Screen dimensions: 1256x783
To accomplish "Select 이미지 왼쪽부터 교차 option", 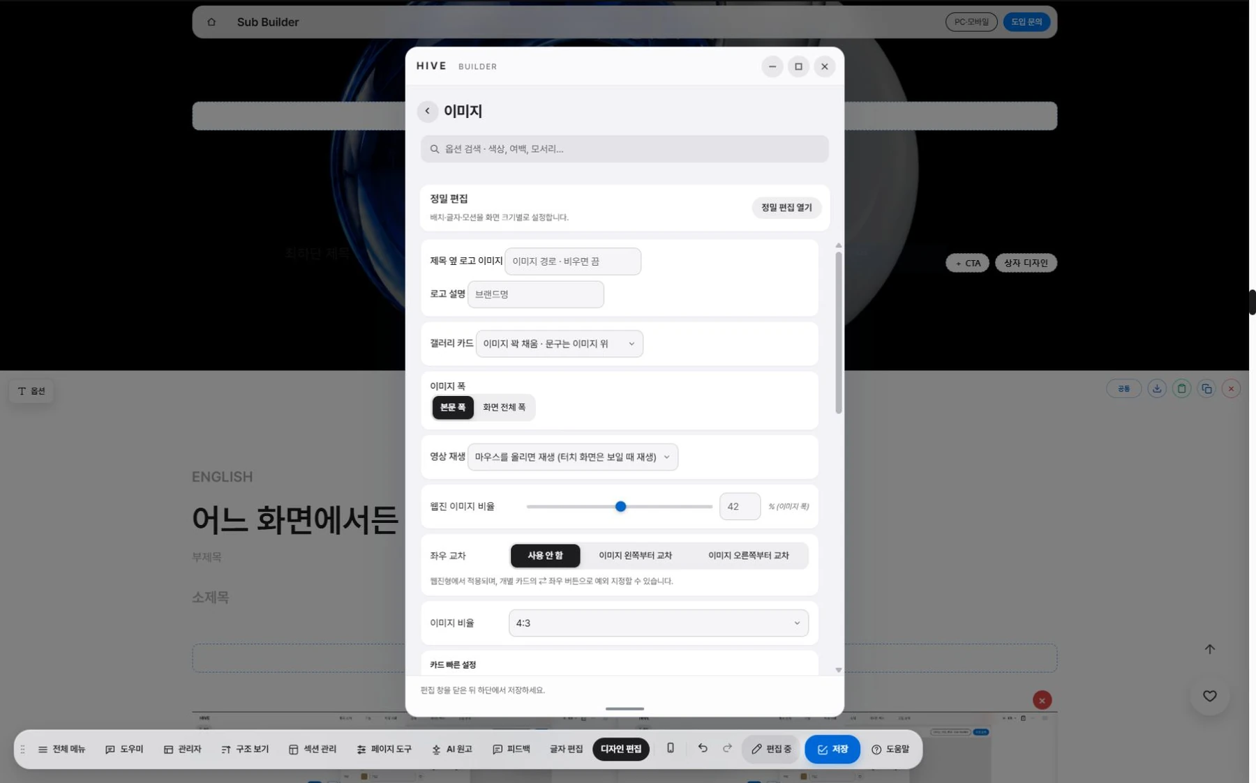I will 635,556.
